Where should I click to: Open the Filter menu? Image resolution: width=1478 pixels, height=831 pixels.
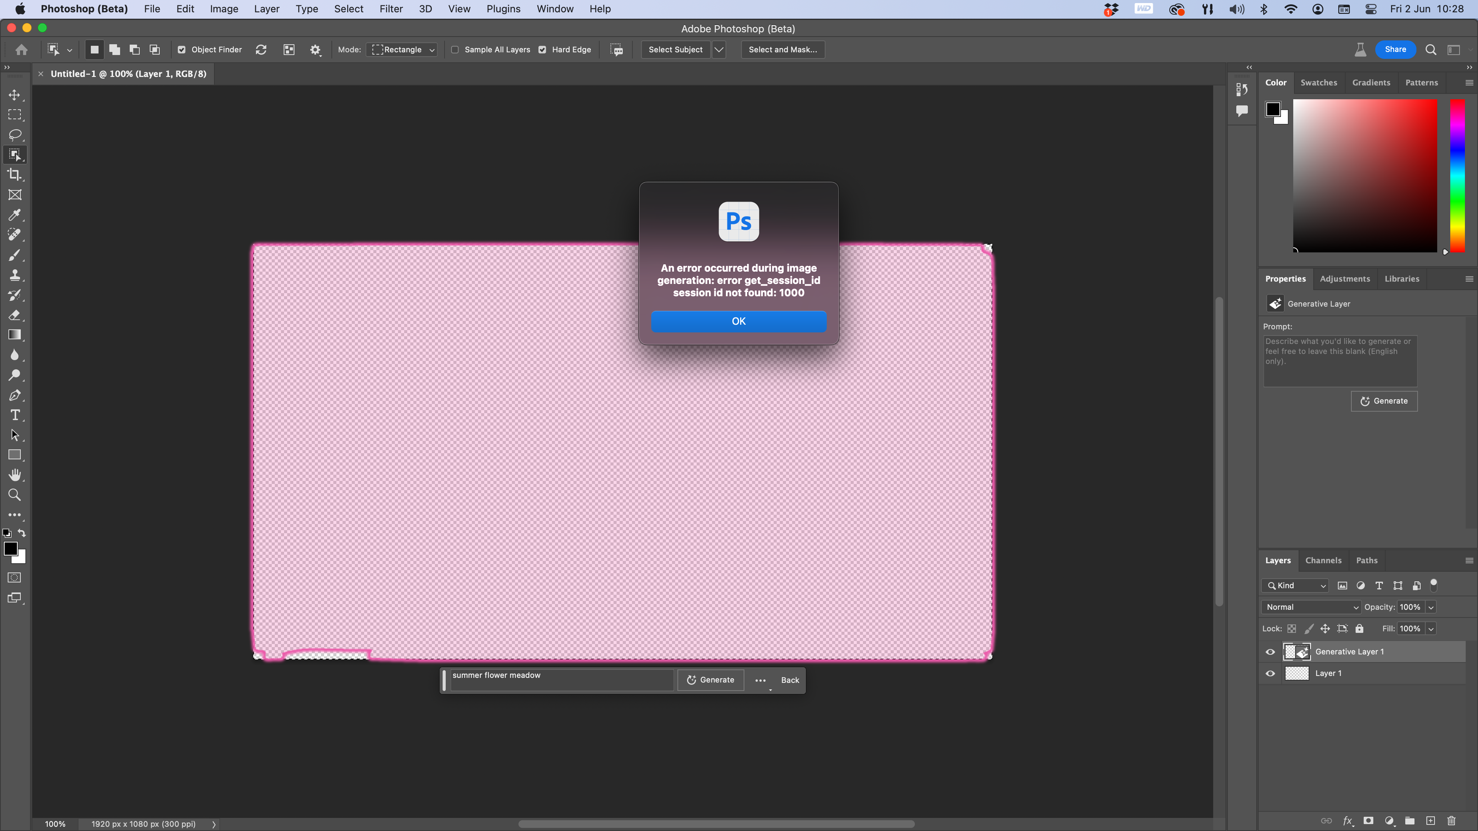coord(391,8)
